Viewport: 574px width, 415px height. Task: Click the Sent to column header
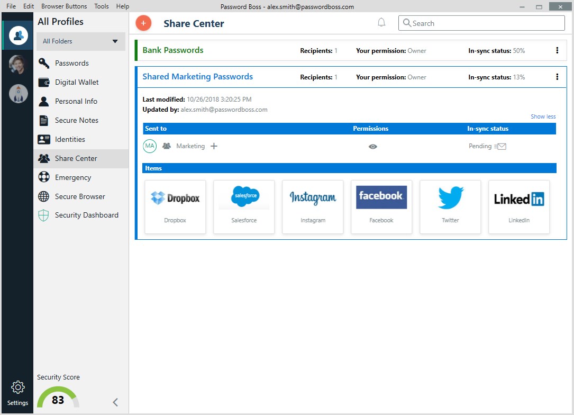(x=156, y=129)
